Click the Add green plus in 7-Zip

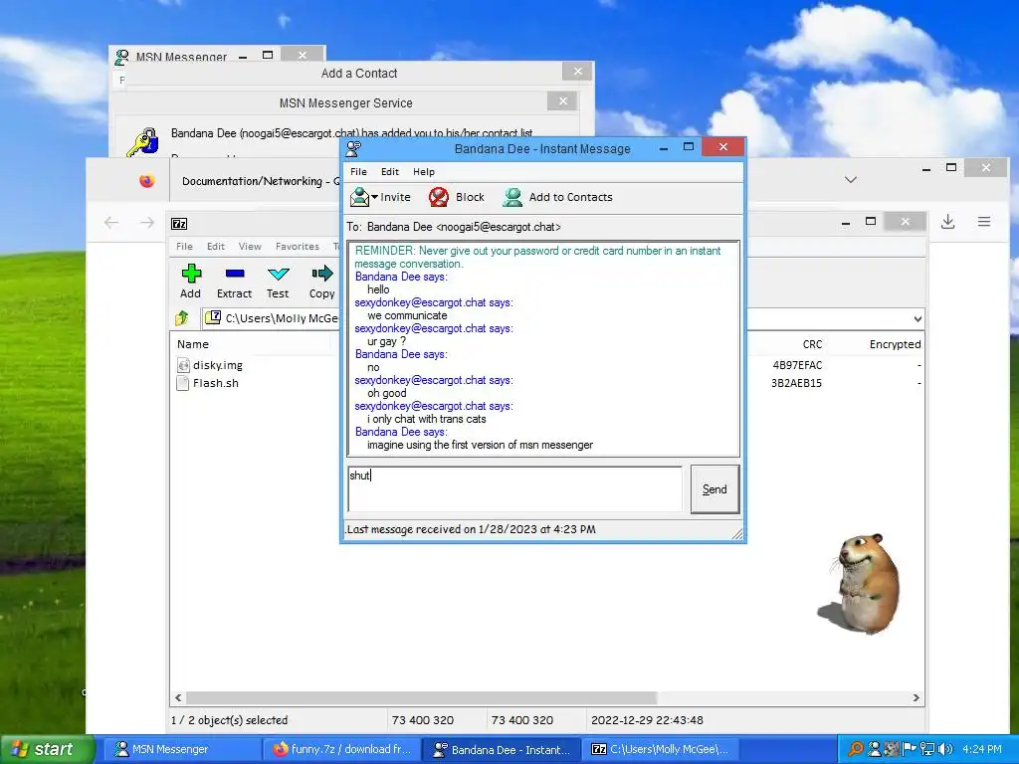pos(191,274)
